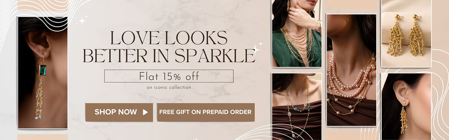The height and width of the screenshot is (140, 449).
Task: Click the large sparkle star near top-left photo
Action: [82, 21]
